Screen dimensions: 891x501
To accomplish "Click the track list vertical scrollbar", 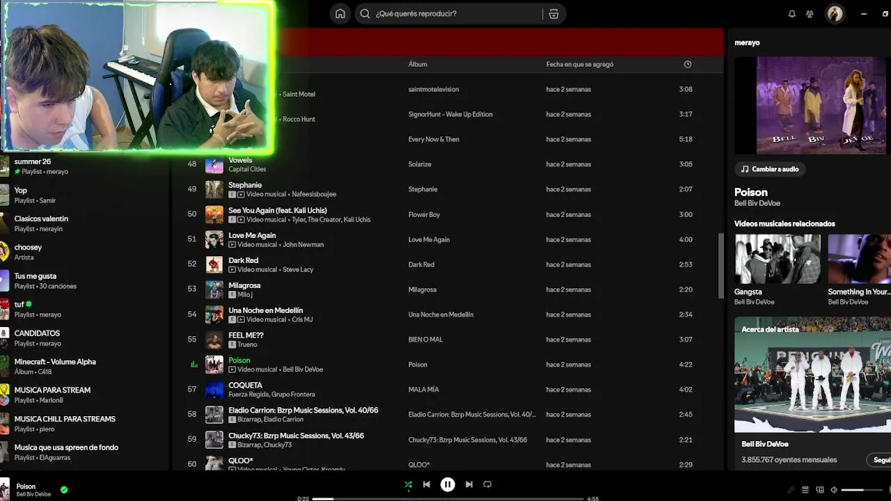I will pos(721,266).
